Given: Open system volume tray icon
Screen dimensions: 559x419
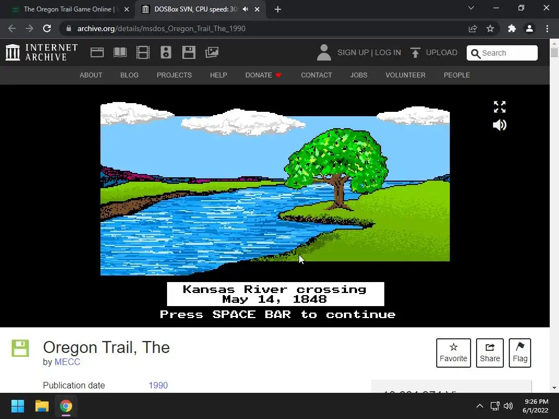Looking at the screenshot, I should click(508, 406).
